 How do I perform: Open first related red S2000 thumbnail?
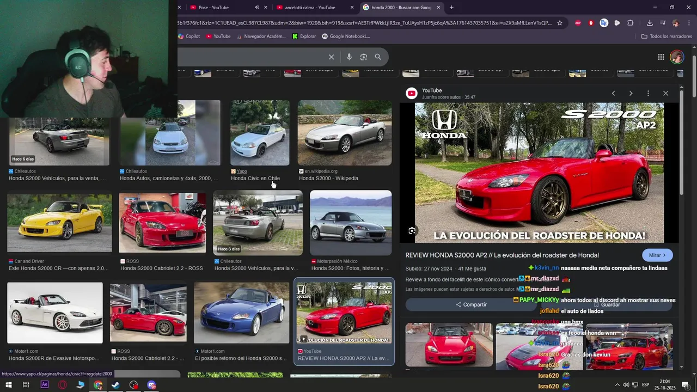click(x=449, y=345)
